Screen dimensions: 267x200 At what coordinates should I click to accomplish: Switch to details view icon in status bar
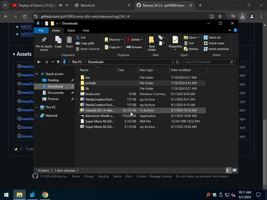[228, 170]
